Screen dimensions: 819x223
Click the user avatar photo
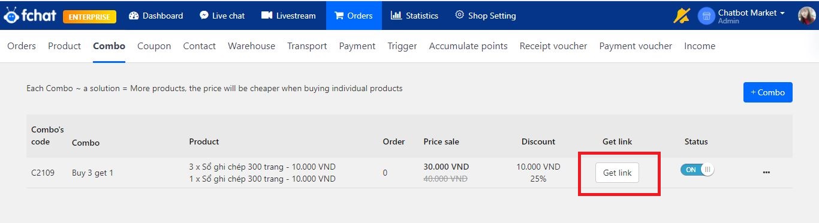pyautogui.click(x=806, y=16)
